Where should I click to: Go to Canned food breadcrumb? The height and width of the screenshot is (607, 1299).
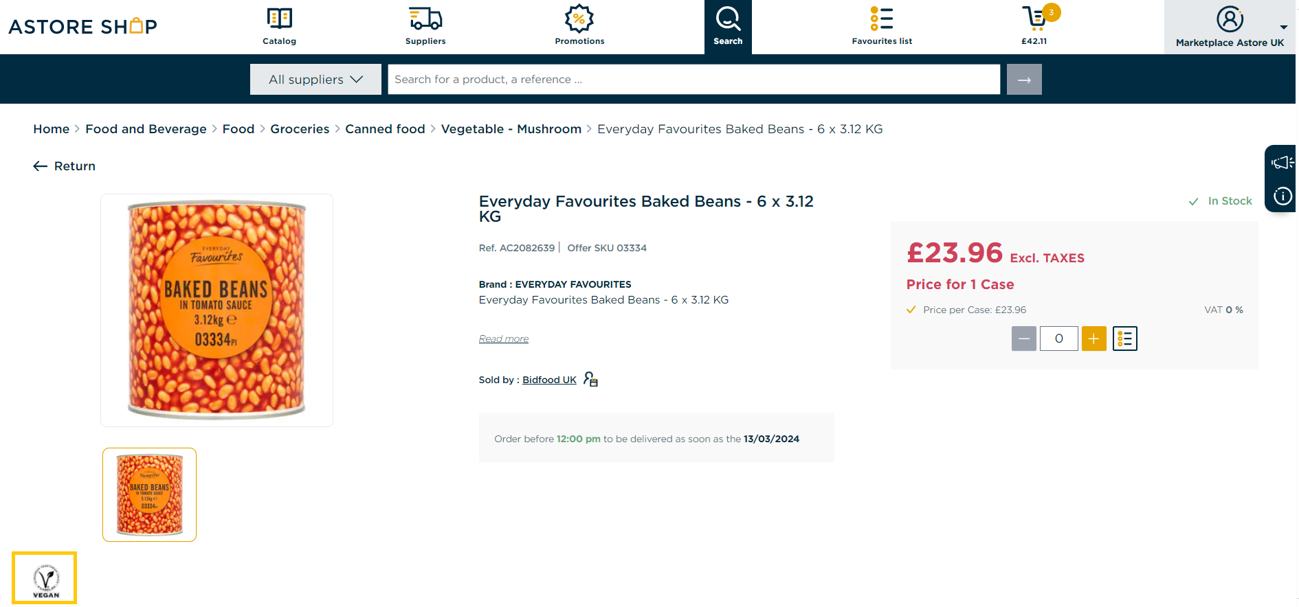(x=385, y=129)
